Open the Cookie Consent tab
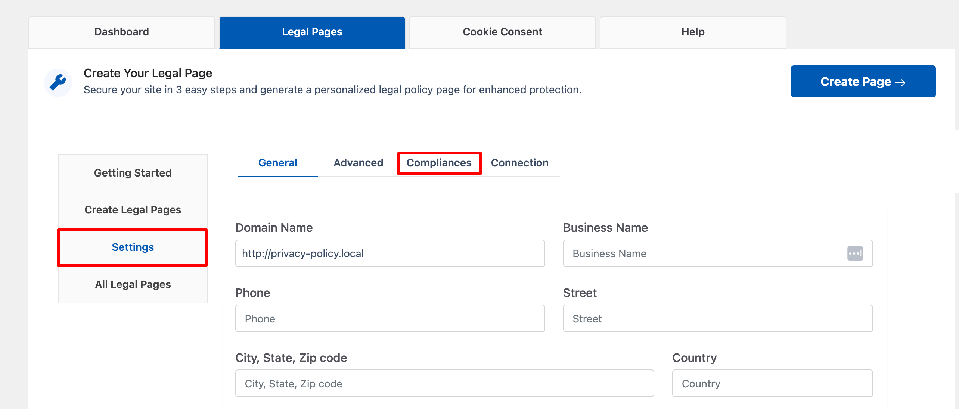 (502, 32)
